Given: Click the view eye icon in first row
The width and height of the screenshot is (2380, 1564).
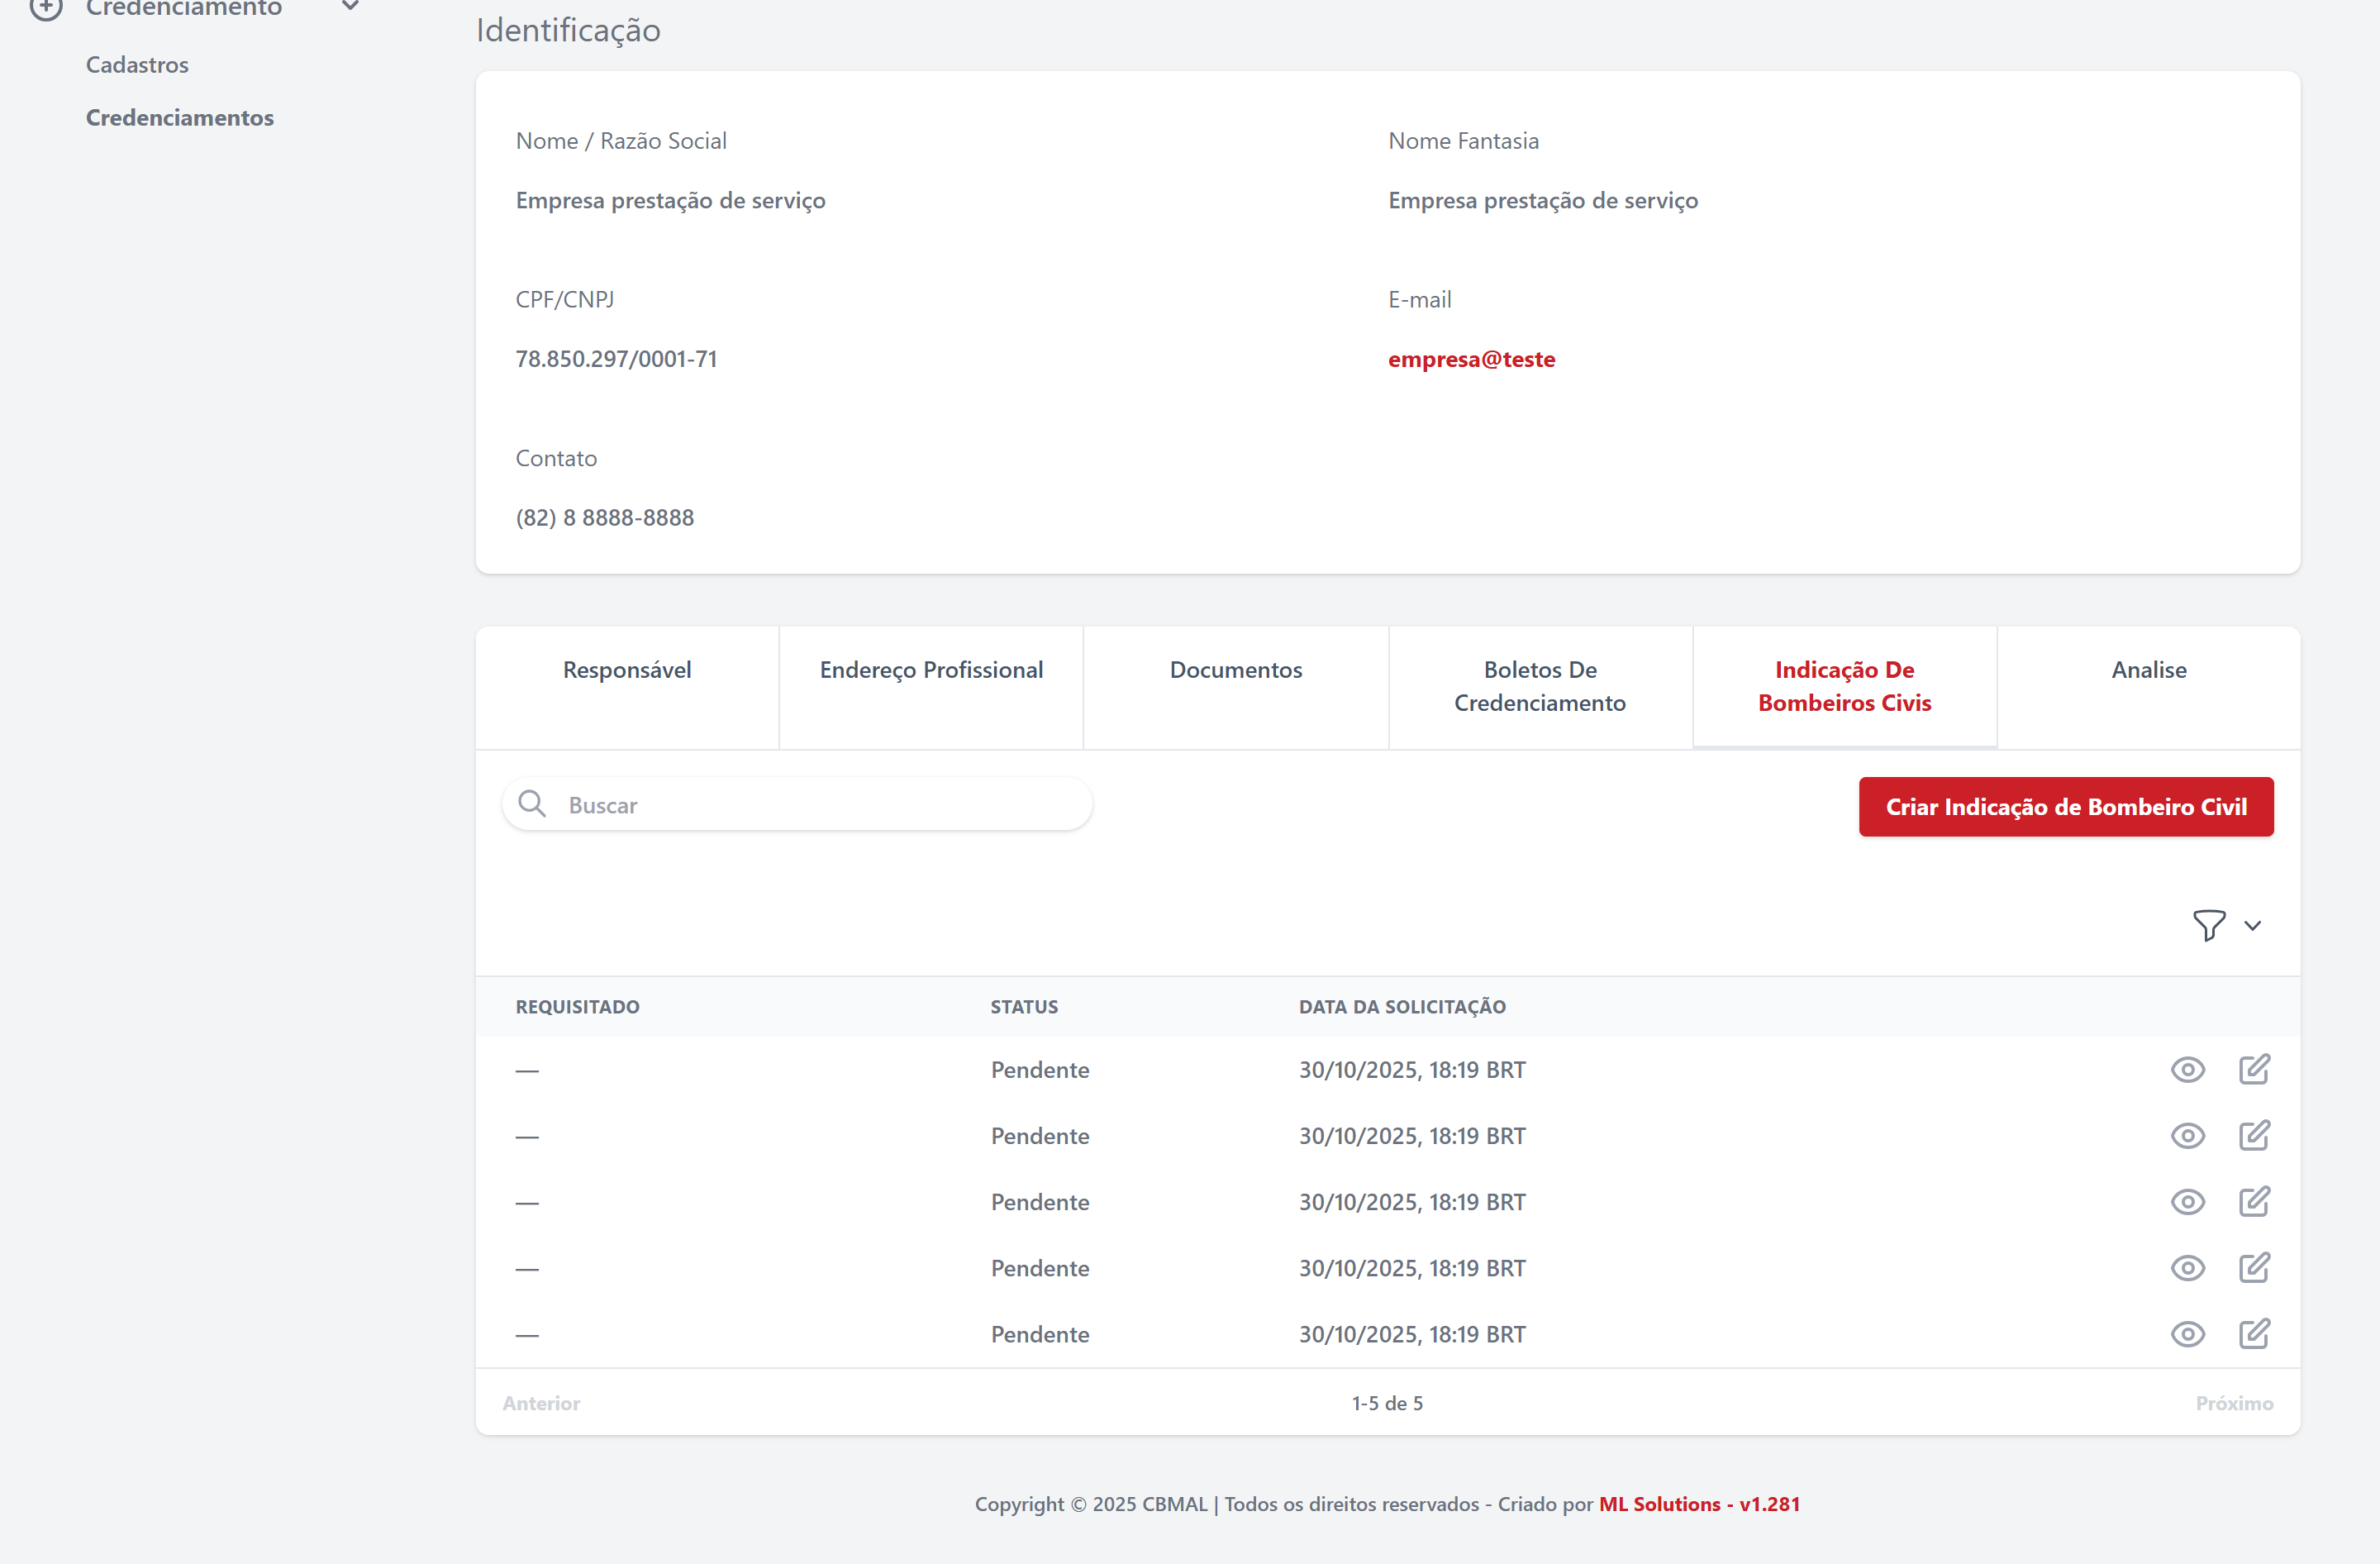Looking at the screenshot, I should tap(2187, 1070).
